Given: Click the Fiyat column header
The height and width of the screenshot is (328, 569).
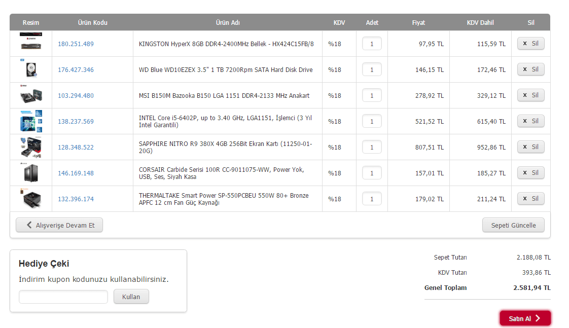Looking at the screenshot, I should pos(418,23).
